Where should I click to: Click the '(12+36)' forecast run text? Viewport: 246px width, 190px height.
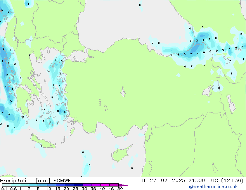[232, 181]
